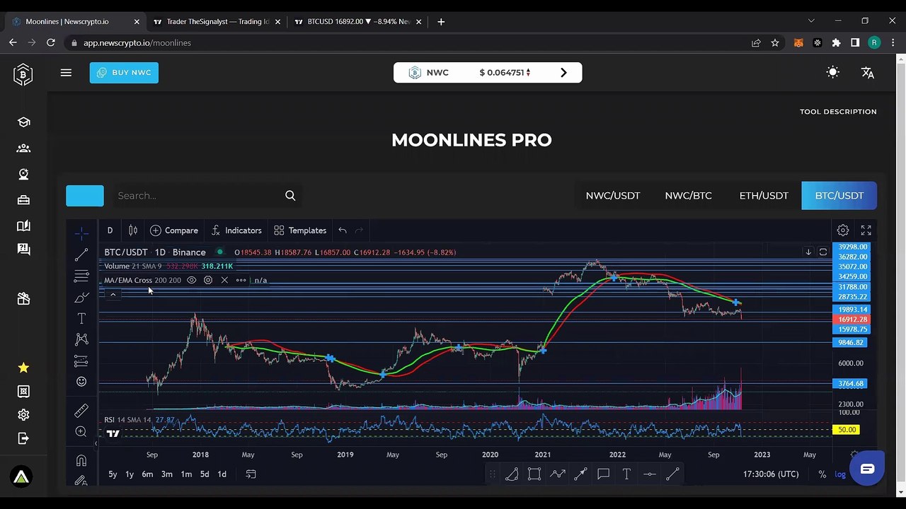Open the XABCD pattern tool
This screenshot has width=906, height=509.
pos(81,339)
